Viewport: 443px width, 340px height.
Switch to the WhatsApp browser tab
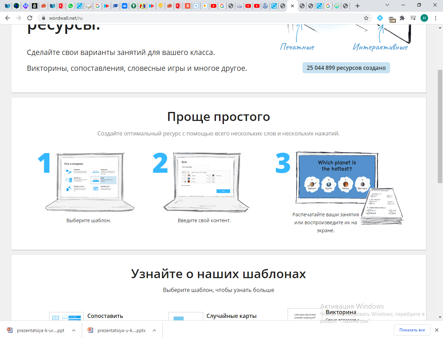tap(71, 6)
